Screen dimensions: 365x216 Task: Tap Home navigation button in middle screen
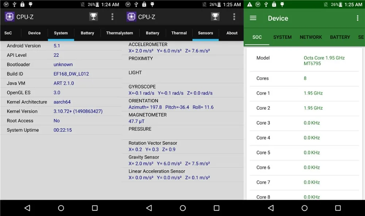[x=183, y=208]
